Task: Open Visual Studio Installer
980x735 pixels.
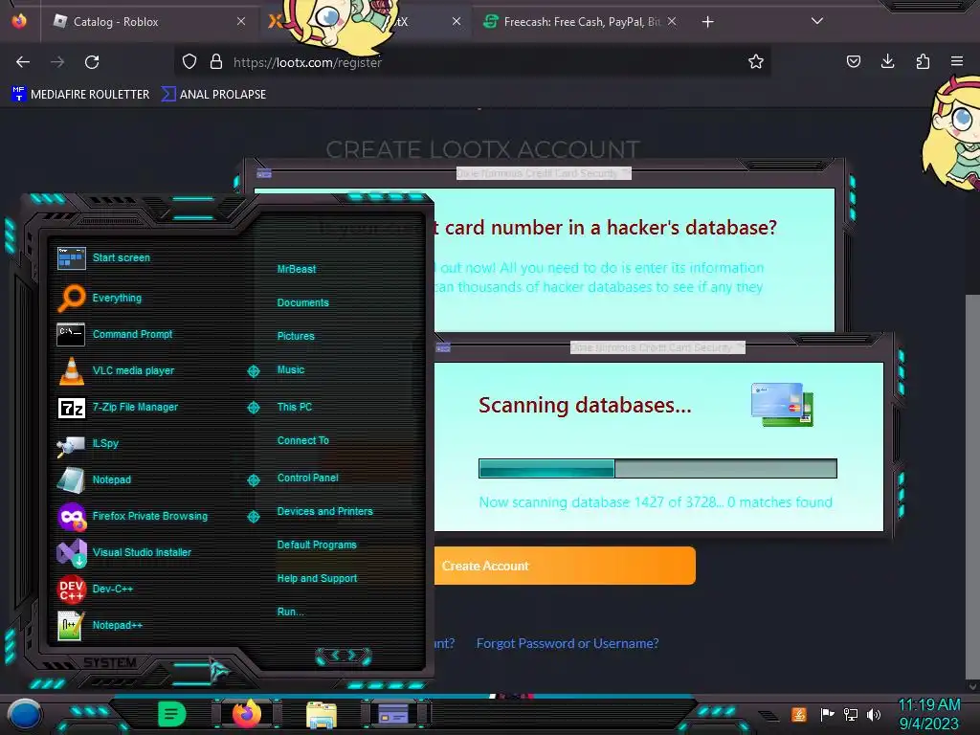Action: (123, 552)
